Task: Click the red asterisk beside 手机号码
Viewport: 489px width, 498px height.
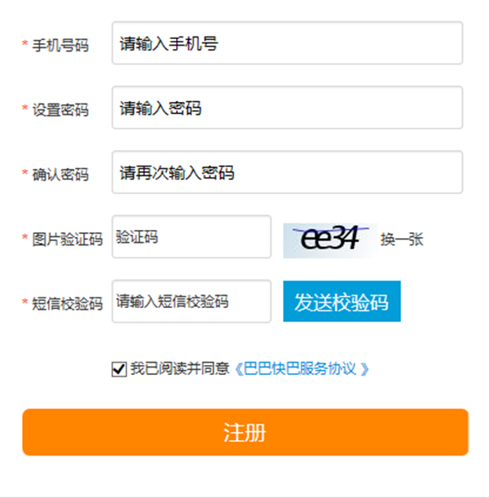Action: click(x=24, y=45)
